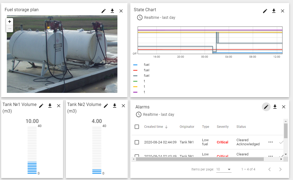Zoom in on fuel storage map

(10, 22)
